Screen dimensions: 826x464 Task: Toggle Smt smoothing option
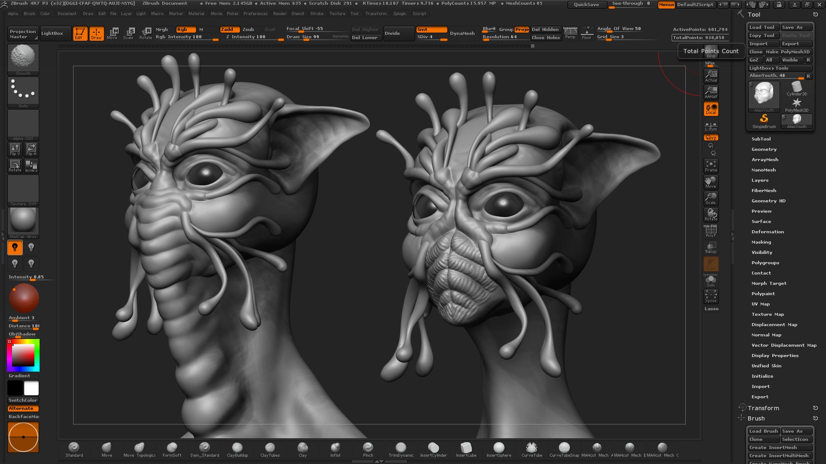click(x=431, y=29)
